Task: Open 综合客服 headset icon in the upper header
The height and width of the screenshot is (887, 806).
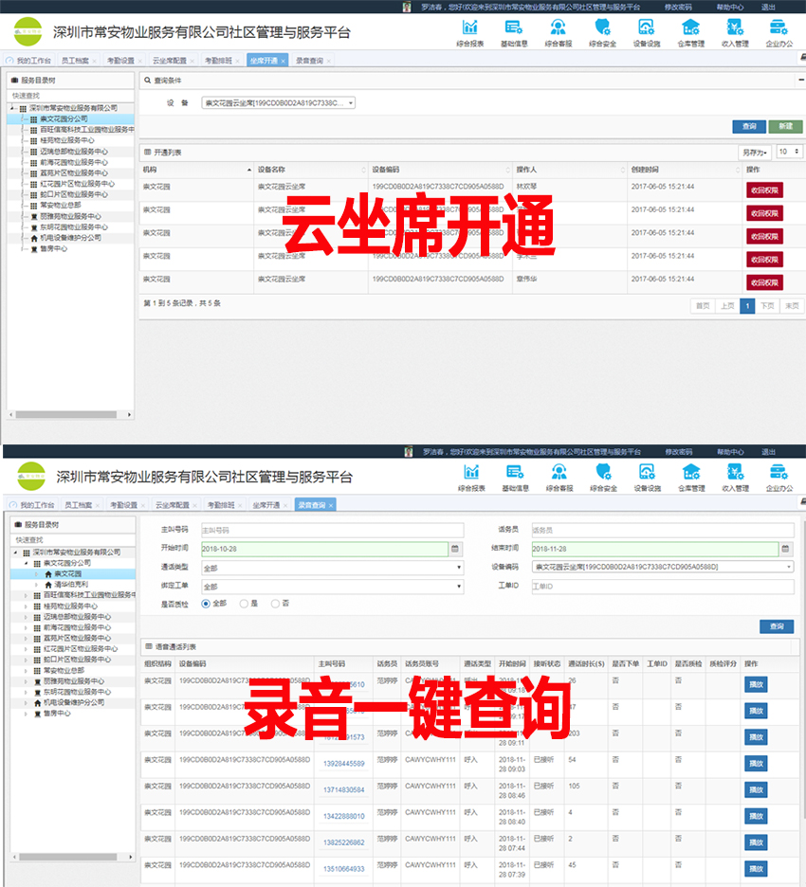Action: point(559,30)
